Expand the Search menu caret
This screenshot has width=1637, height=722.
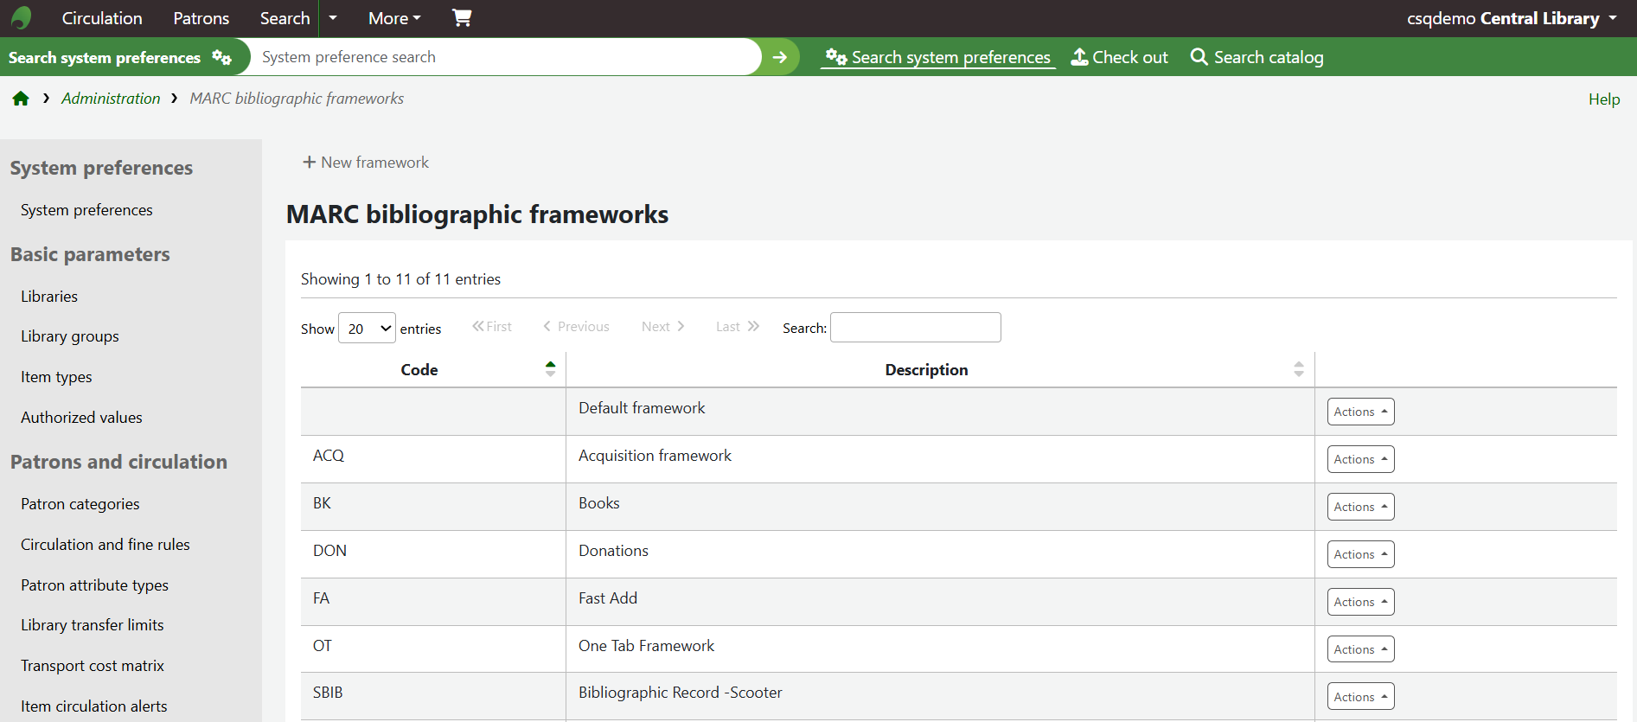pyautogui.click(x=333, y=18)
